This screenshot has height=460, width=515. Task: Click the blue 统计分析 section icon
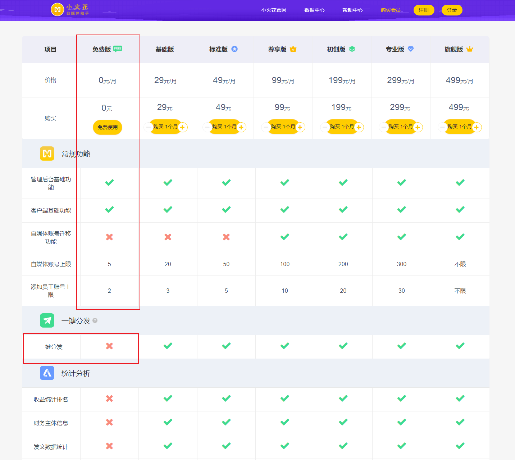(x=47, y=373)
